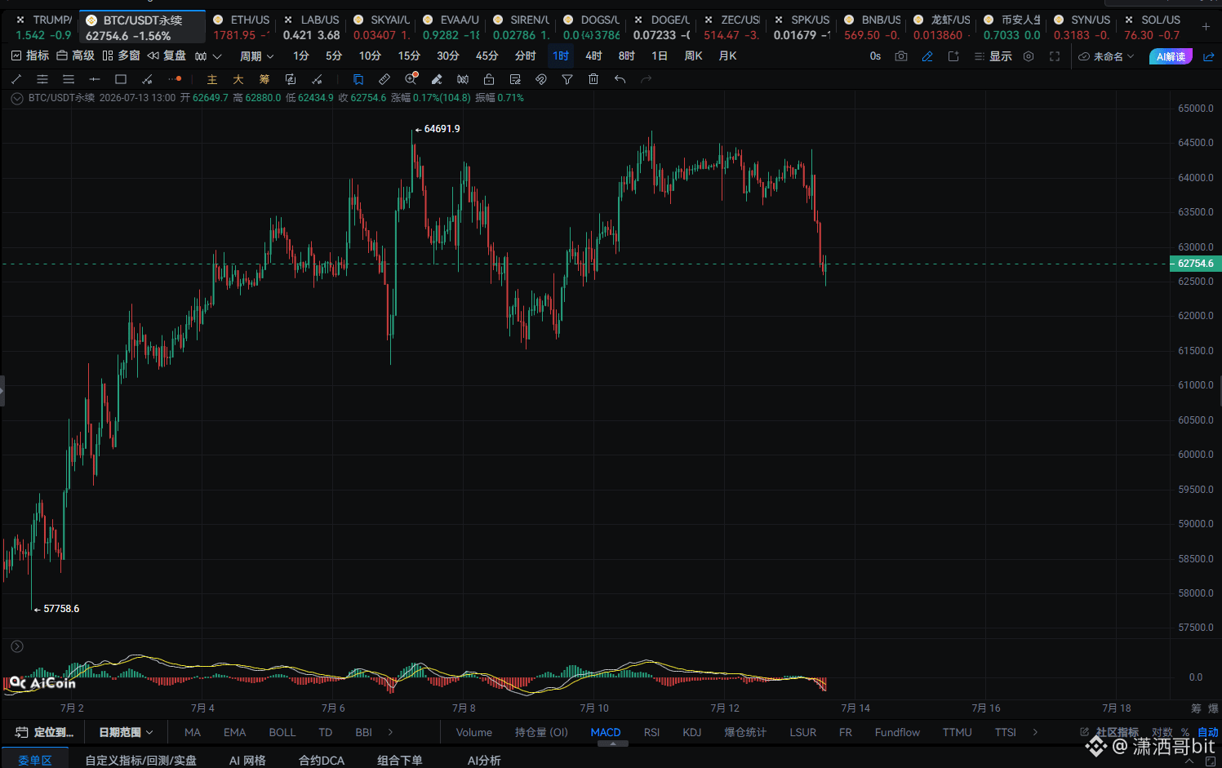Select the horizontal line drawing tool

[x=95, y=79]
